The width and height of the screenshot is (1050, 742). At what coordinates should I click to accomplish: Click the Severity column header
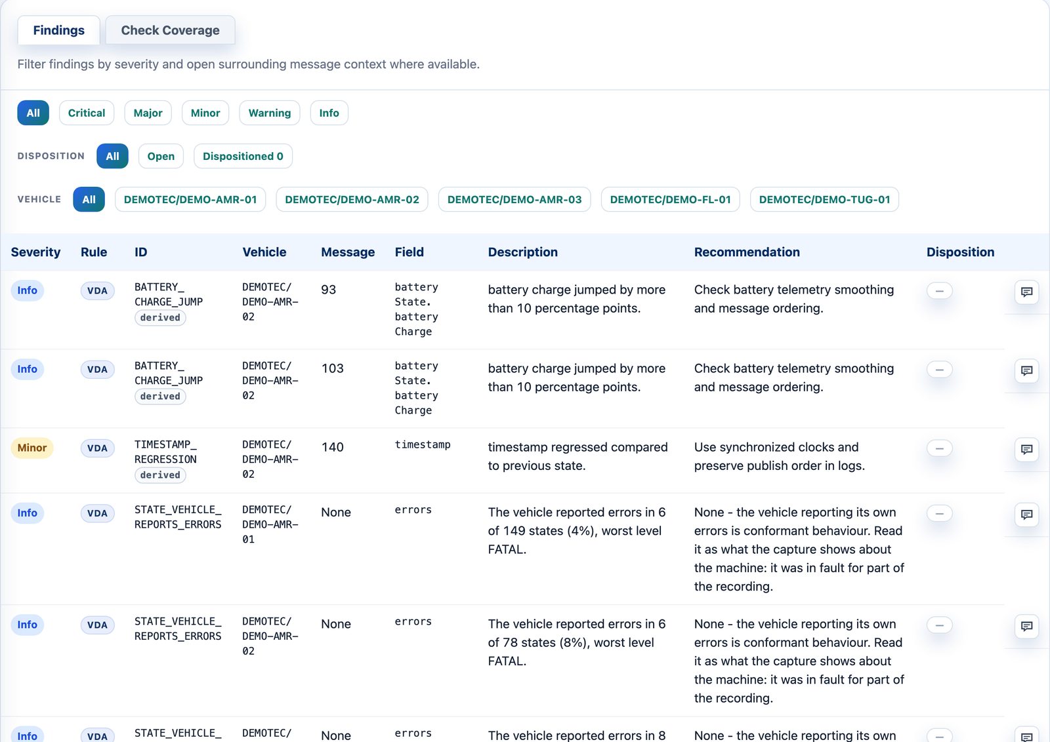35,252
